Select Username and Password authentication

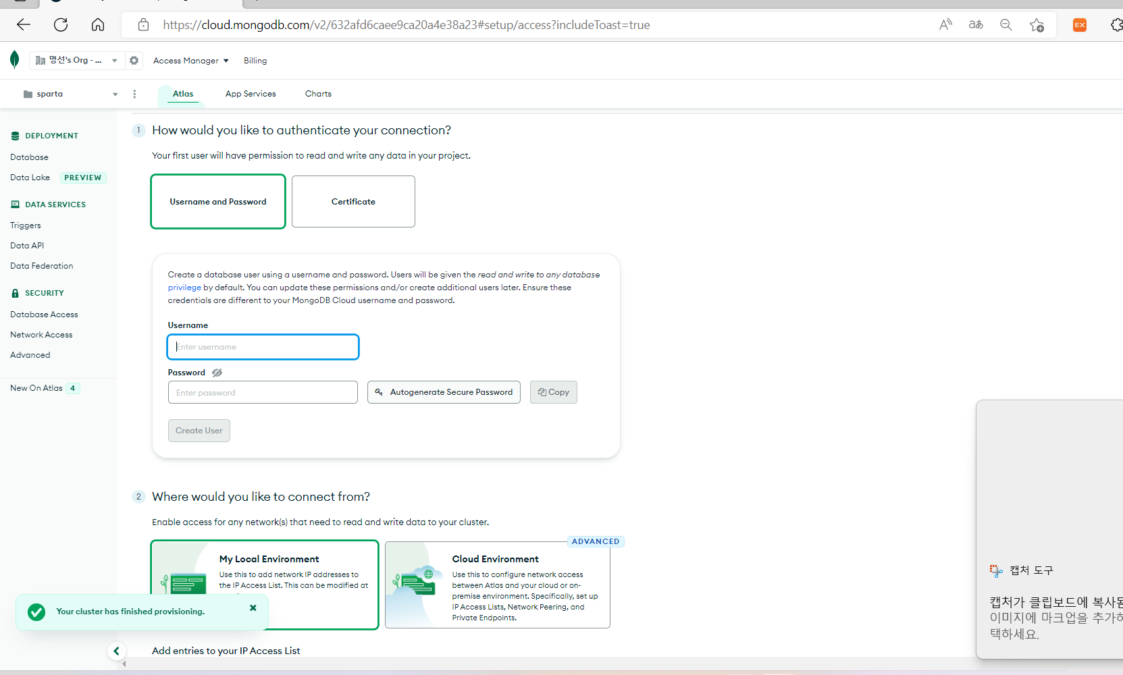(x=218, y=202)
